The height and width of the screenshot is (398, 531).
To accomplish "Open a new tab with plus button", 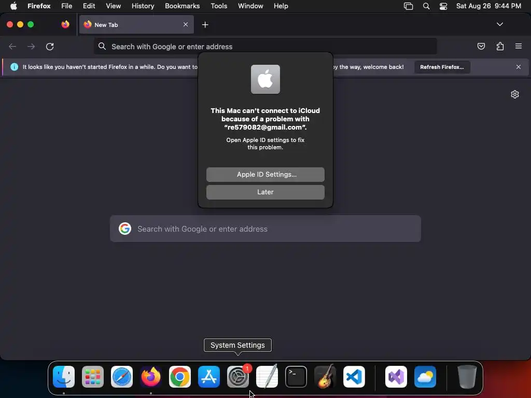I will 205,25.
